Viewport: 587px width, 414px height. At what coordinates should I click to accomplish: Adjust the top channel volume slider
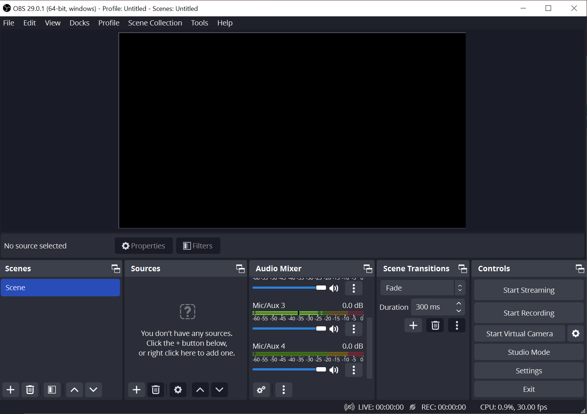click(289, 288)
